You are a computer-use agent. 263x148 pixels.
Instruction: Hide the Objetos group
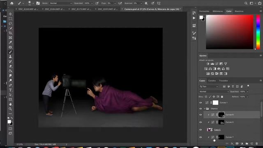click(x=201, y=109)
